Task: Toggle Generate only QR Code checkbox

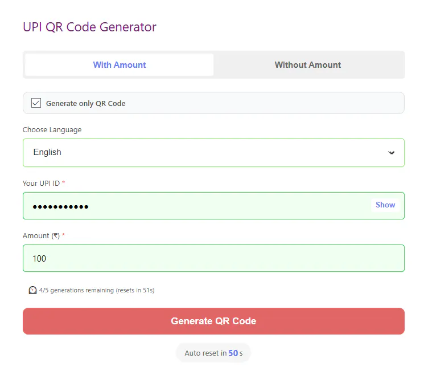Action: (x=36, y=103)
